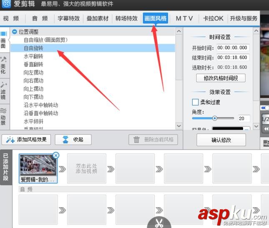Click 收起 button
Viewport: 269px width, 228px height.
pyautogui.click(x=73, y=140)
